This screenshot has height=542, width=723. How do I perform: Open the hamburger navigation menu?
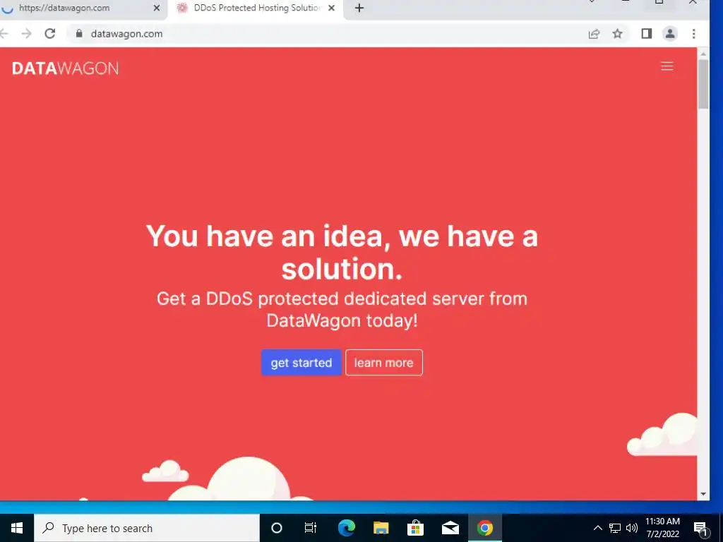[x=667, y=66]
